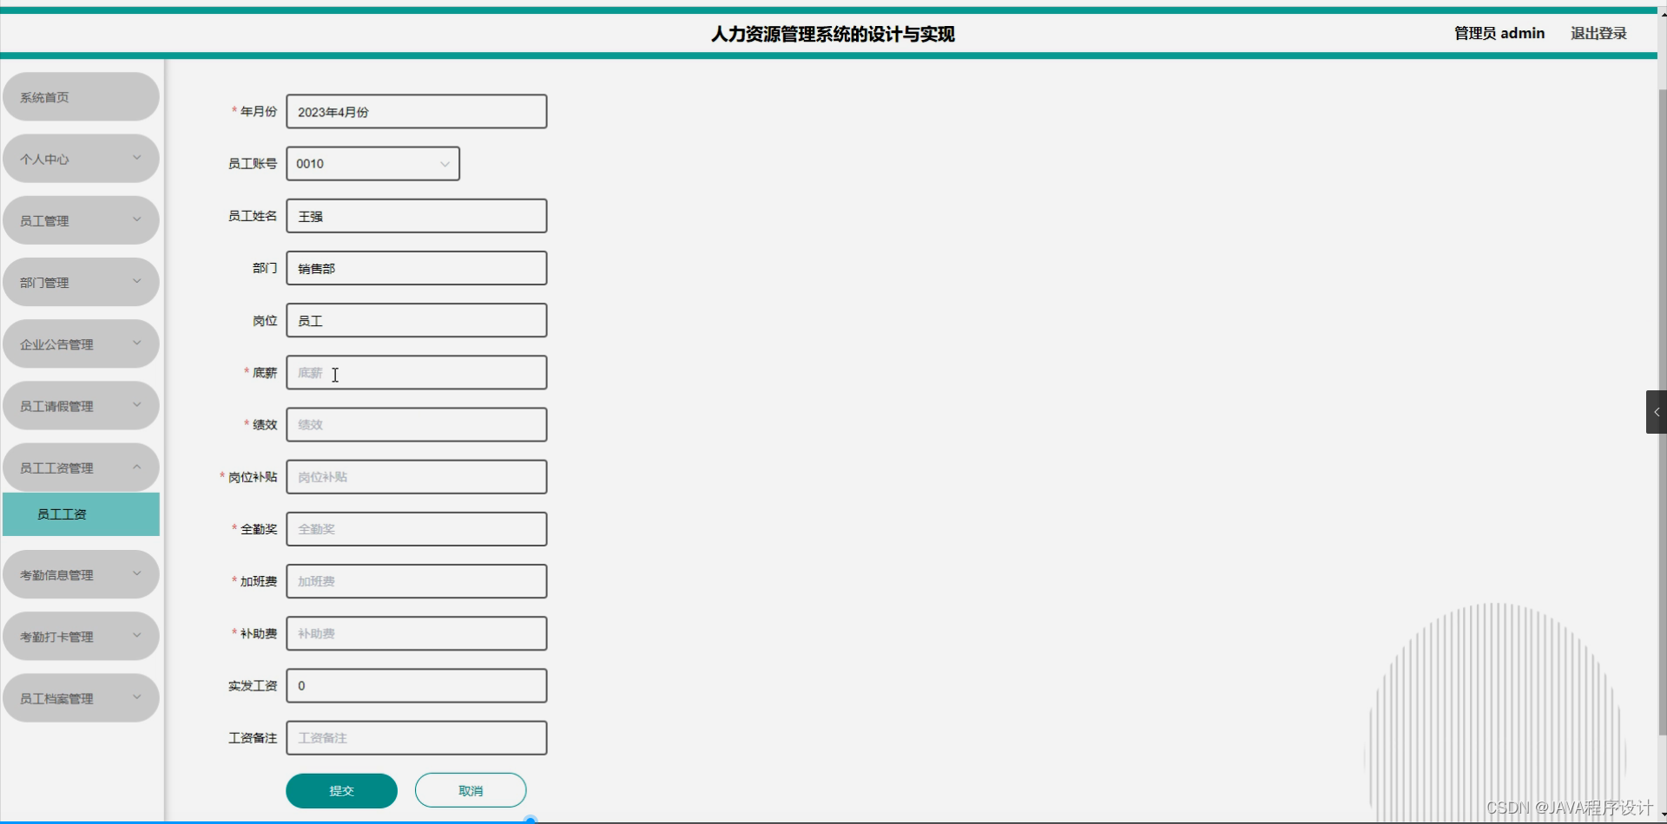
Task: Collapse the 员工工资管理 sidebar menu
Action: click(81, 468)
